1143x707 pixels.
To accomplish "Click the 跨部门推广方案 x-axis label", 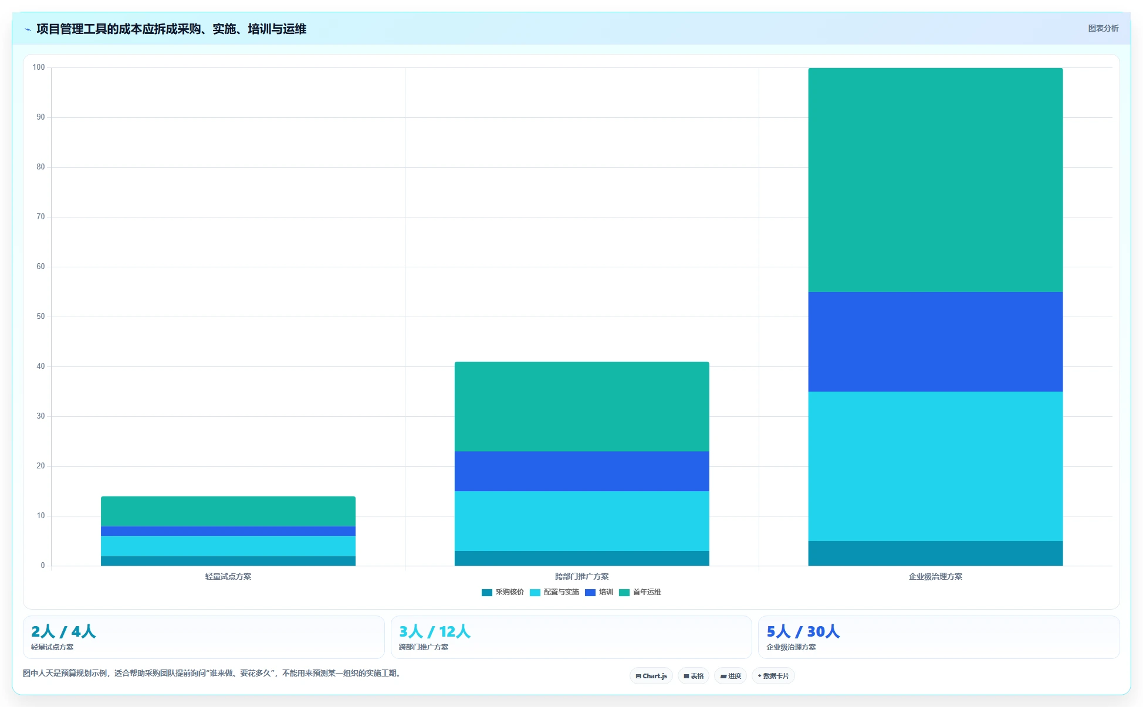I will click(581, 576).
